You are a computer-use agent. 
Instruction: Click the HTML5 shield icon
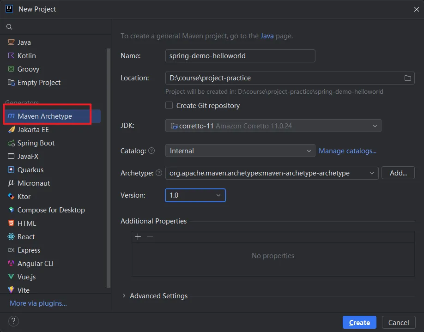pyautogui.click(x=11, y=223)
